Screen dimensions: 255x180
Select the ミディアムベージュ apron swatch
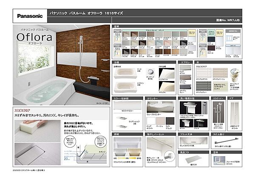click(185, 77)
